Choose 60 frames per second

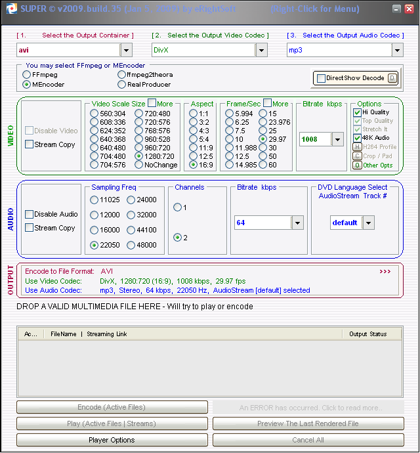point(263,165)
